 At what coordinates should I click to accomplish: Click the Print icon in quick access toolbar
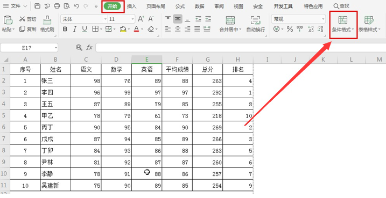pyautogui.click(x=57, y=6)
